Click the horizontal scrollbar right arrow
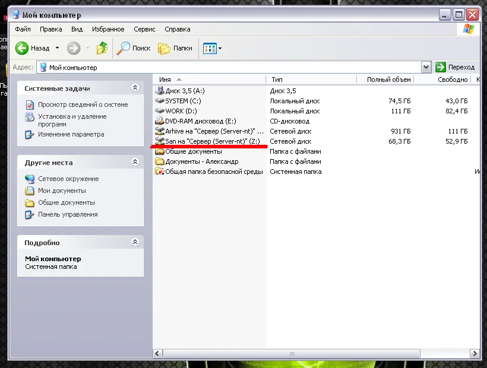The width and height of the screenshot is (487, 368). click(475, 353)
